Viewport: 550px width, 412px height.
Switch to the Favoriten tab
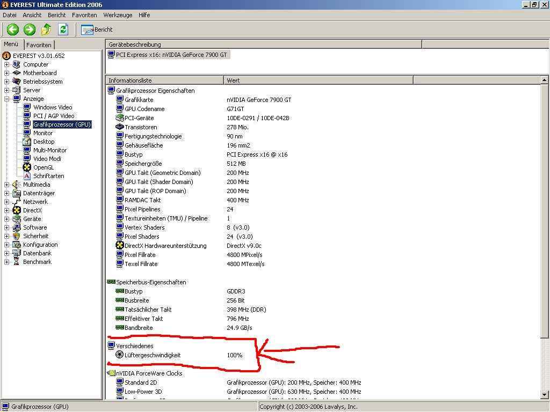pyautogui.click(x=39, y=45)
